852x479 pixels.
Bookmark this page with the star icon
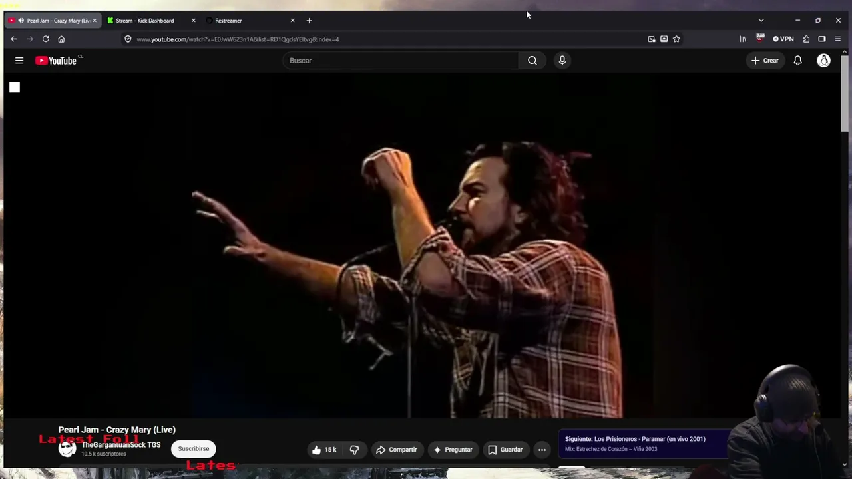click(676, 39)
